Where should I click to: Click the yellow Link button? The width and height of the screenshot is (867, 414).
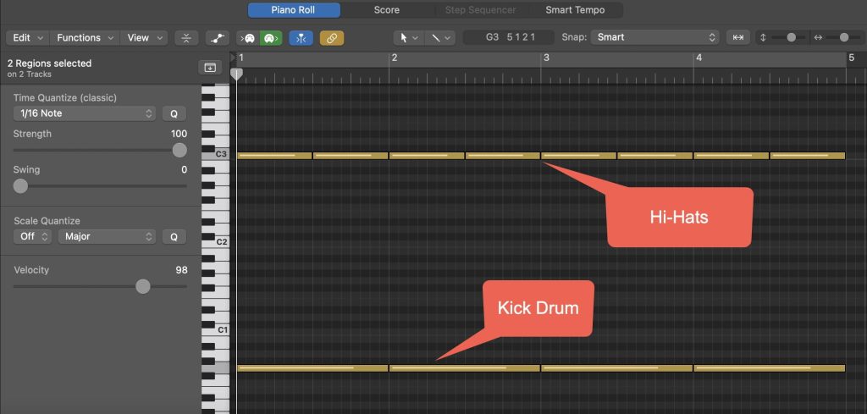[331, 38]
